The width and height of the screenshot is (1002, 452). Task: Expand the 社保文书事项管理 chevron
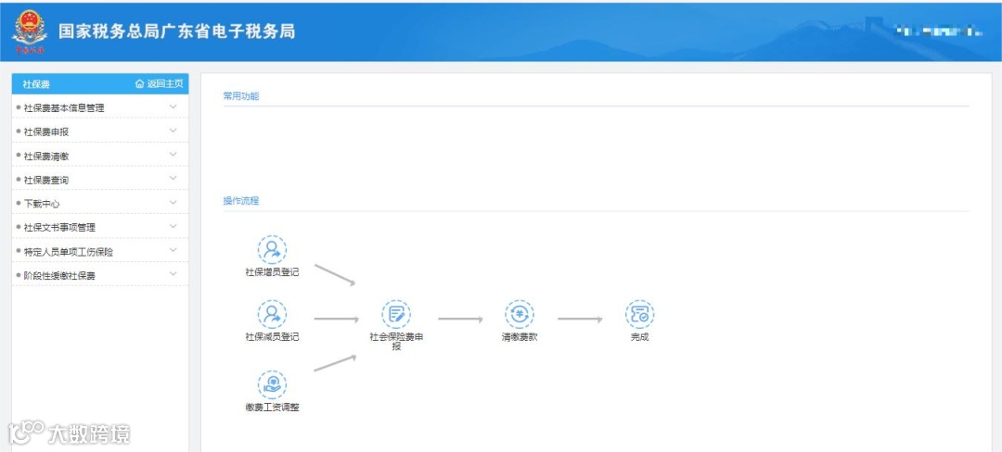[x=173, y=226]
